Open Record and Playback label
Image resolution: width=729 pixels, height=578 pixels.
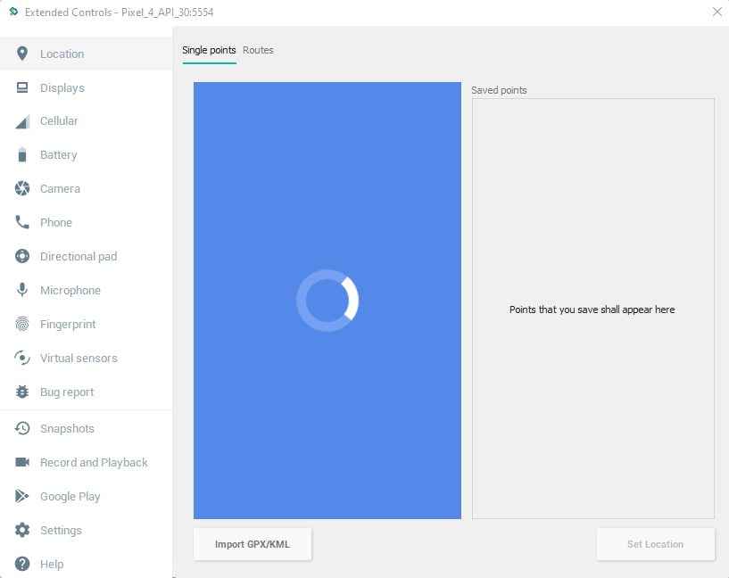pos(94,463)
